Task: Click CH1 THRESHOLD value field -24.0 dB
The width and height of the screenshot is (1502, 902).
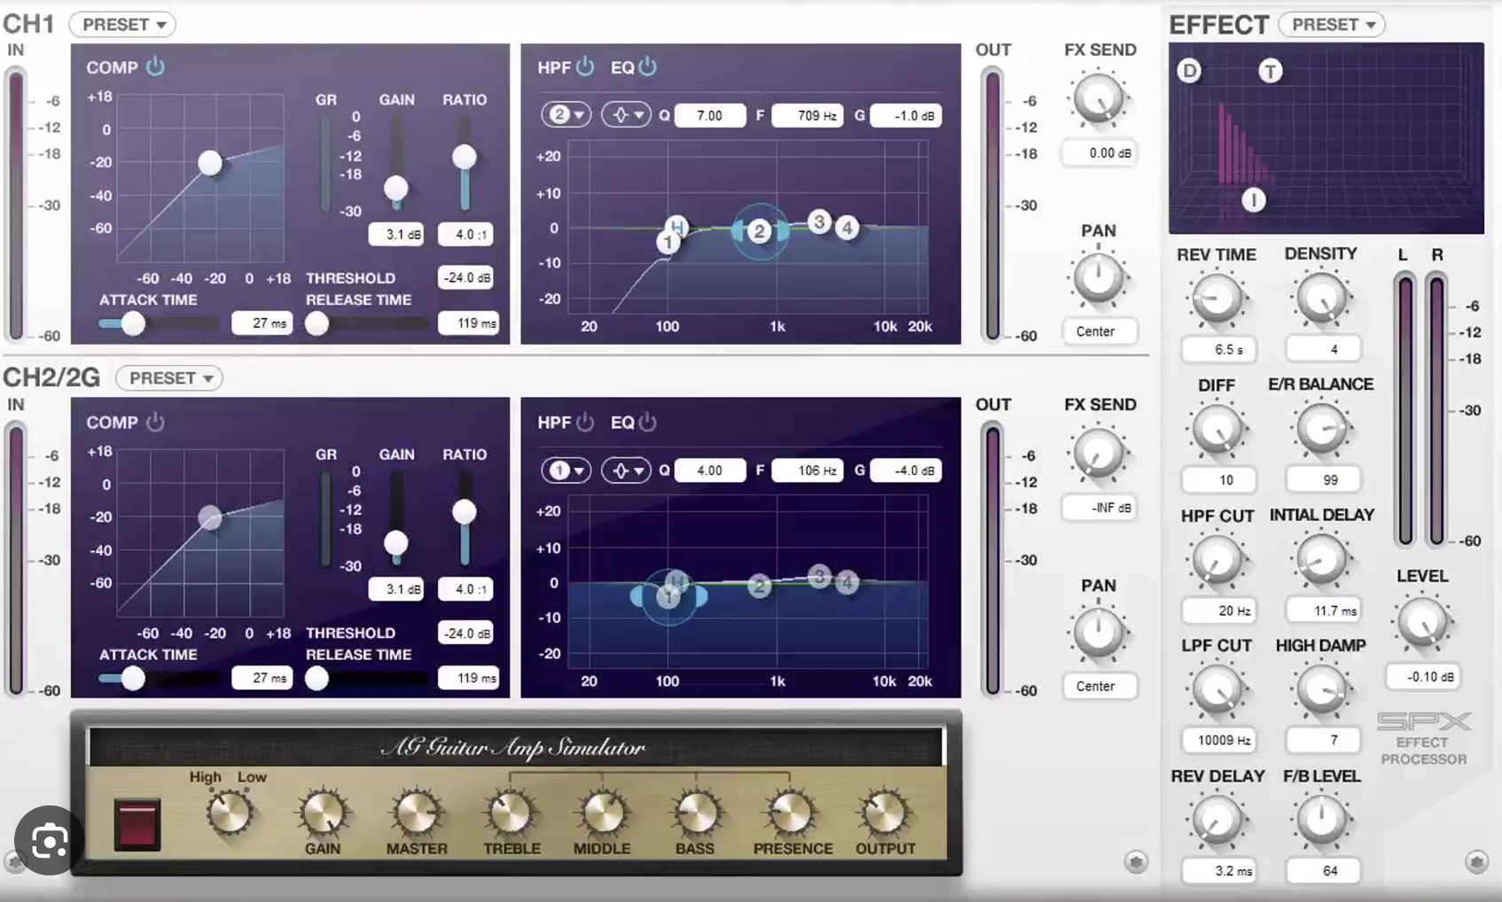Action: (466, 277)
